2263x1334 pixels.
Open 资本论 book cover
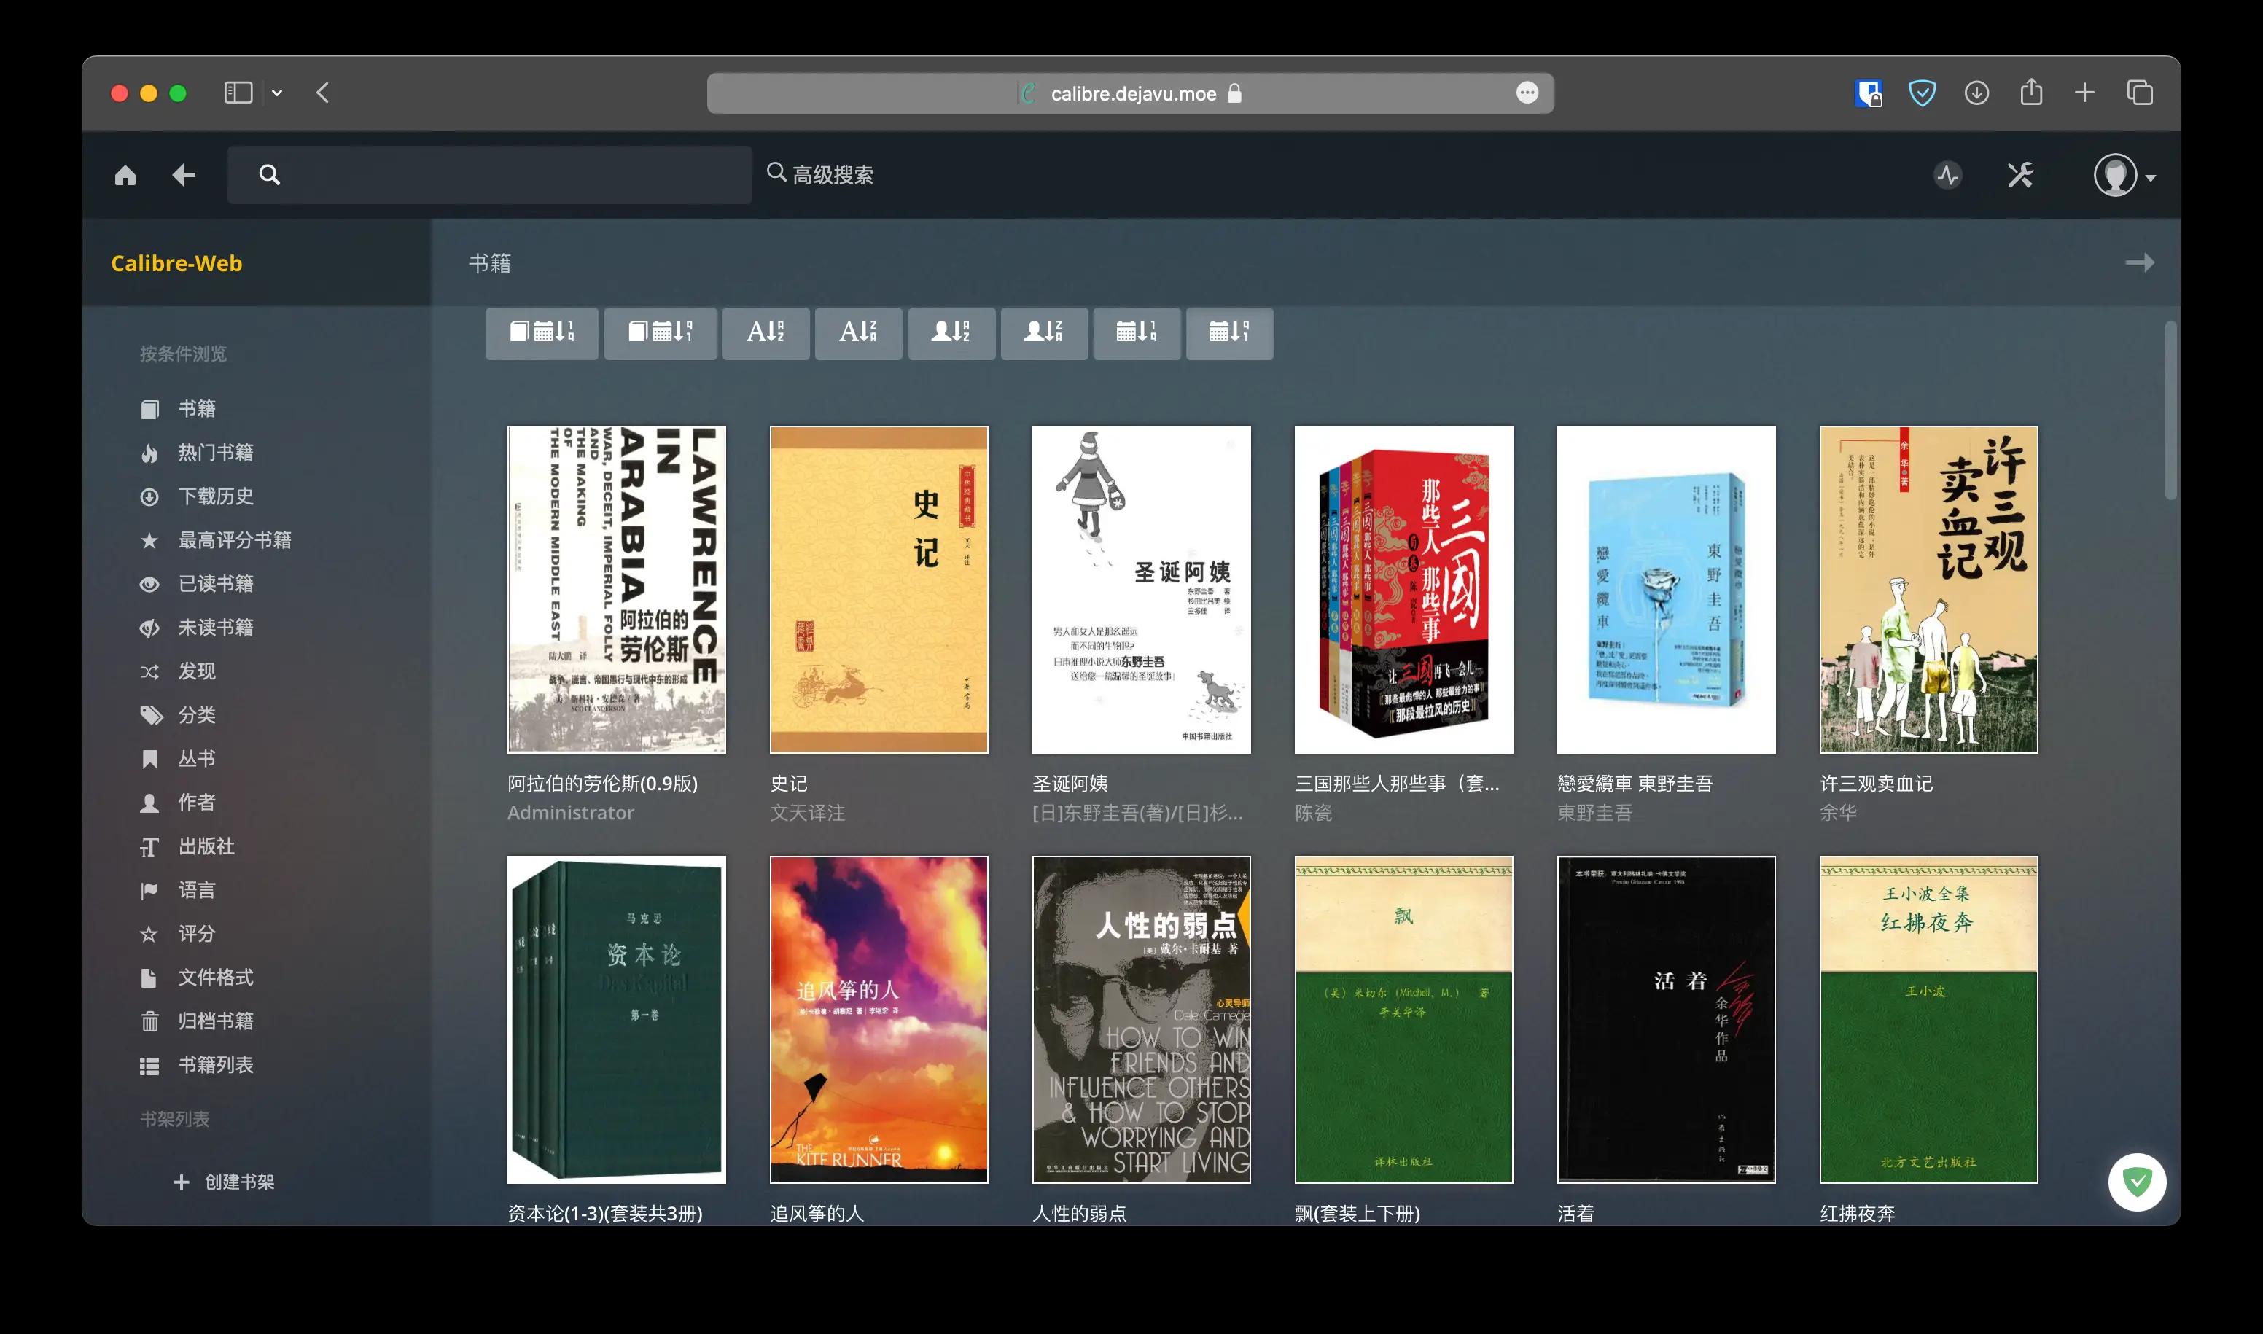click(x=616, y=1019)
